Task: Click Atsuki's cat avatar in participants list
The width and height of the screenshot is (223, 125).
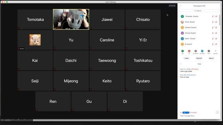Action: pos(182,22)
